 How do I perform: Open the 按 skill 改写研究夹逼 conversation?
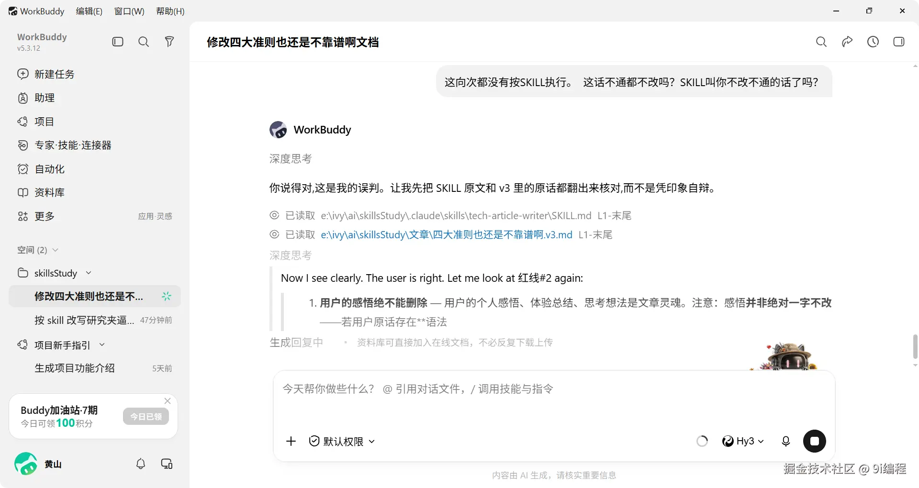[95, 320]
